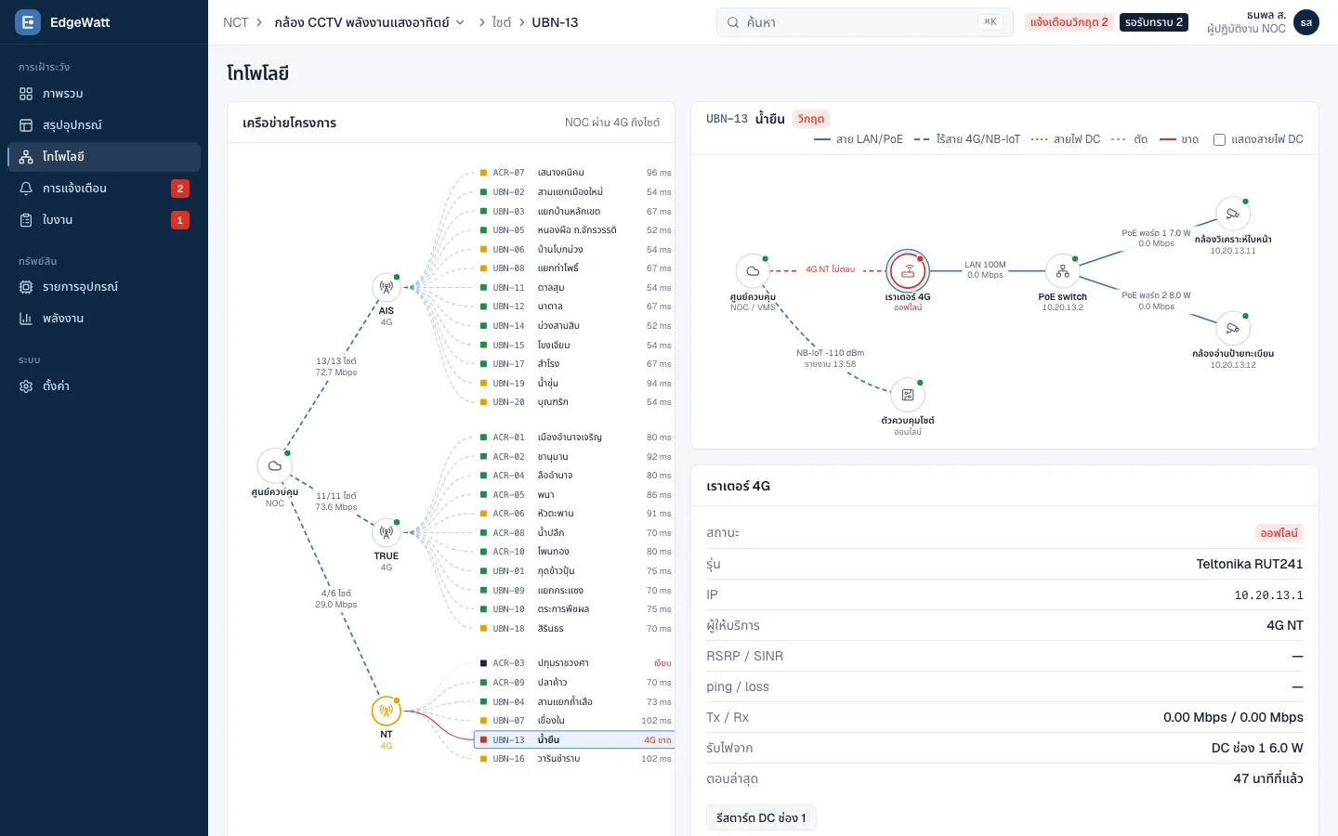Select site row ACR-03 ปทุมราชวงศา
This screenshot has width=1338, height=836.
pos(574,663)
